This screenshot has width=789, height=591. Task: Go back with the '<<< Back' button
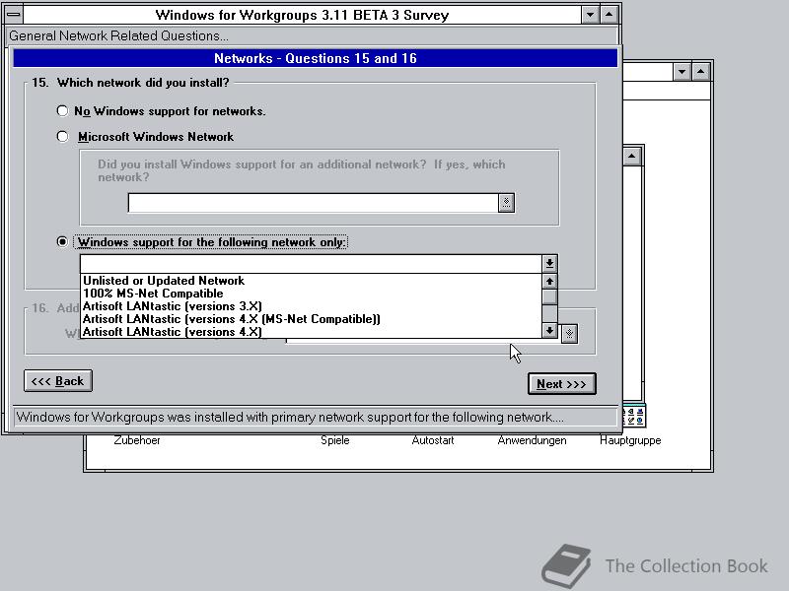pos(58,381)
